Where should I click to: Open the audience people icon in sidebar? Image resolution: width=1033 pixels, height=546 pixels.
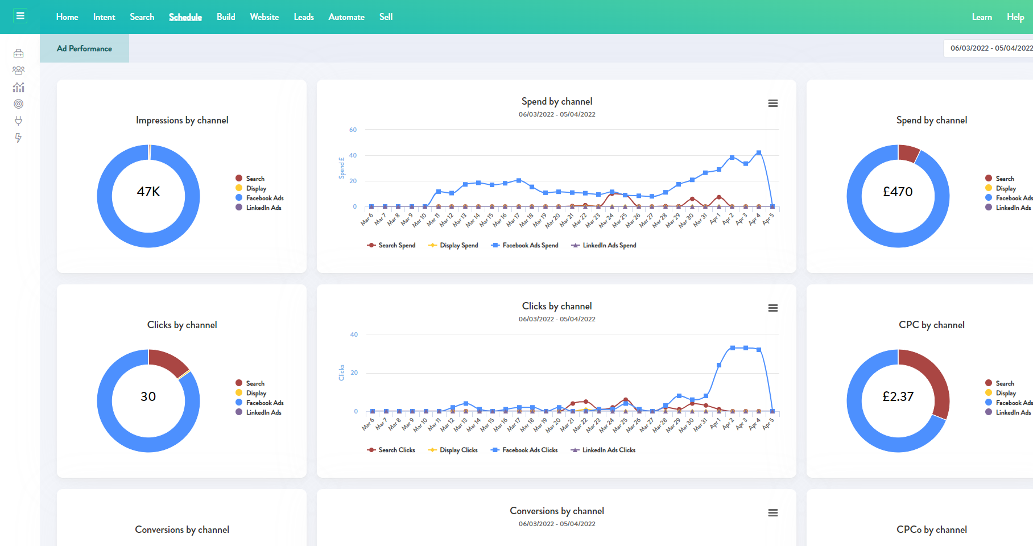pos(19,71)
